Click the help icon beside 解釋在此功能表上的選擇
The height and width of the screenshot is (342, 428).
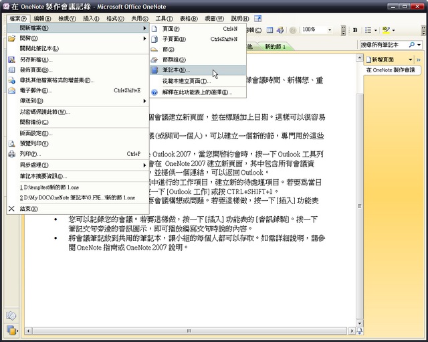pos(154,92)
